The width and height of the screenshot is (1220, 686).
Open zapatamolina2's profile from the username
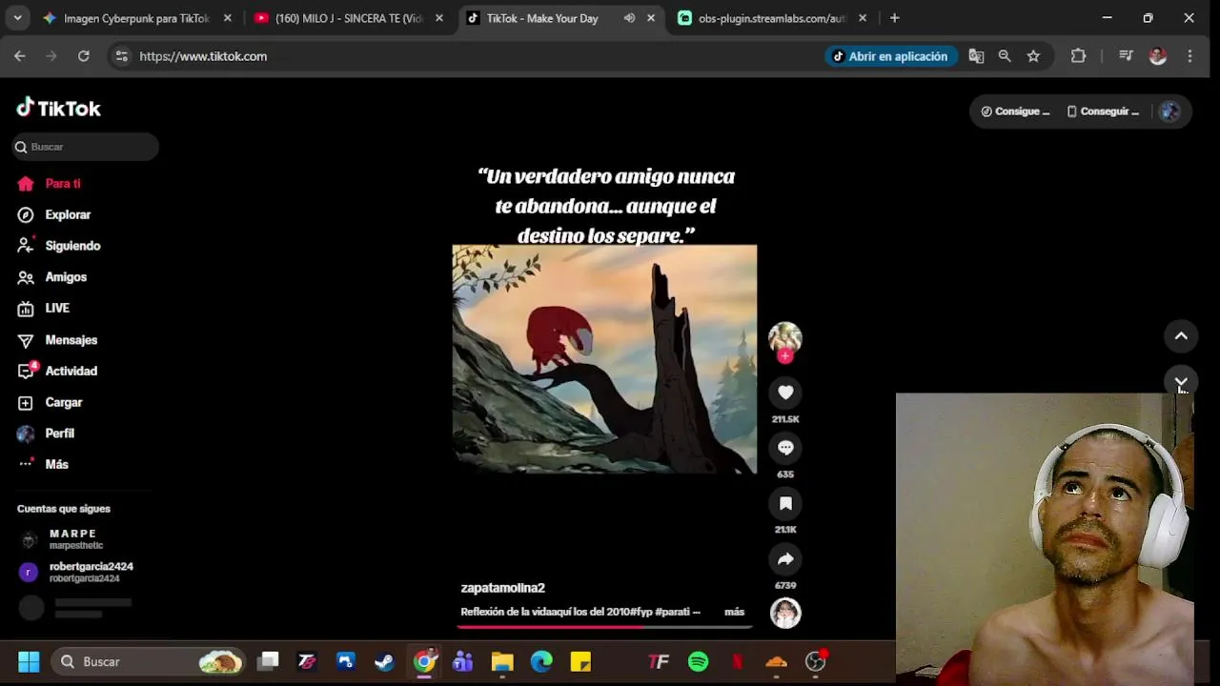(502, 588)
